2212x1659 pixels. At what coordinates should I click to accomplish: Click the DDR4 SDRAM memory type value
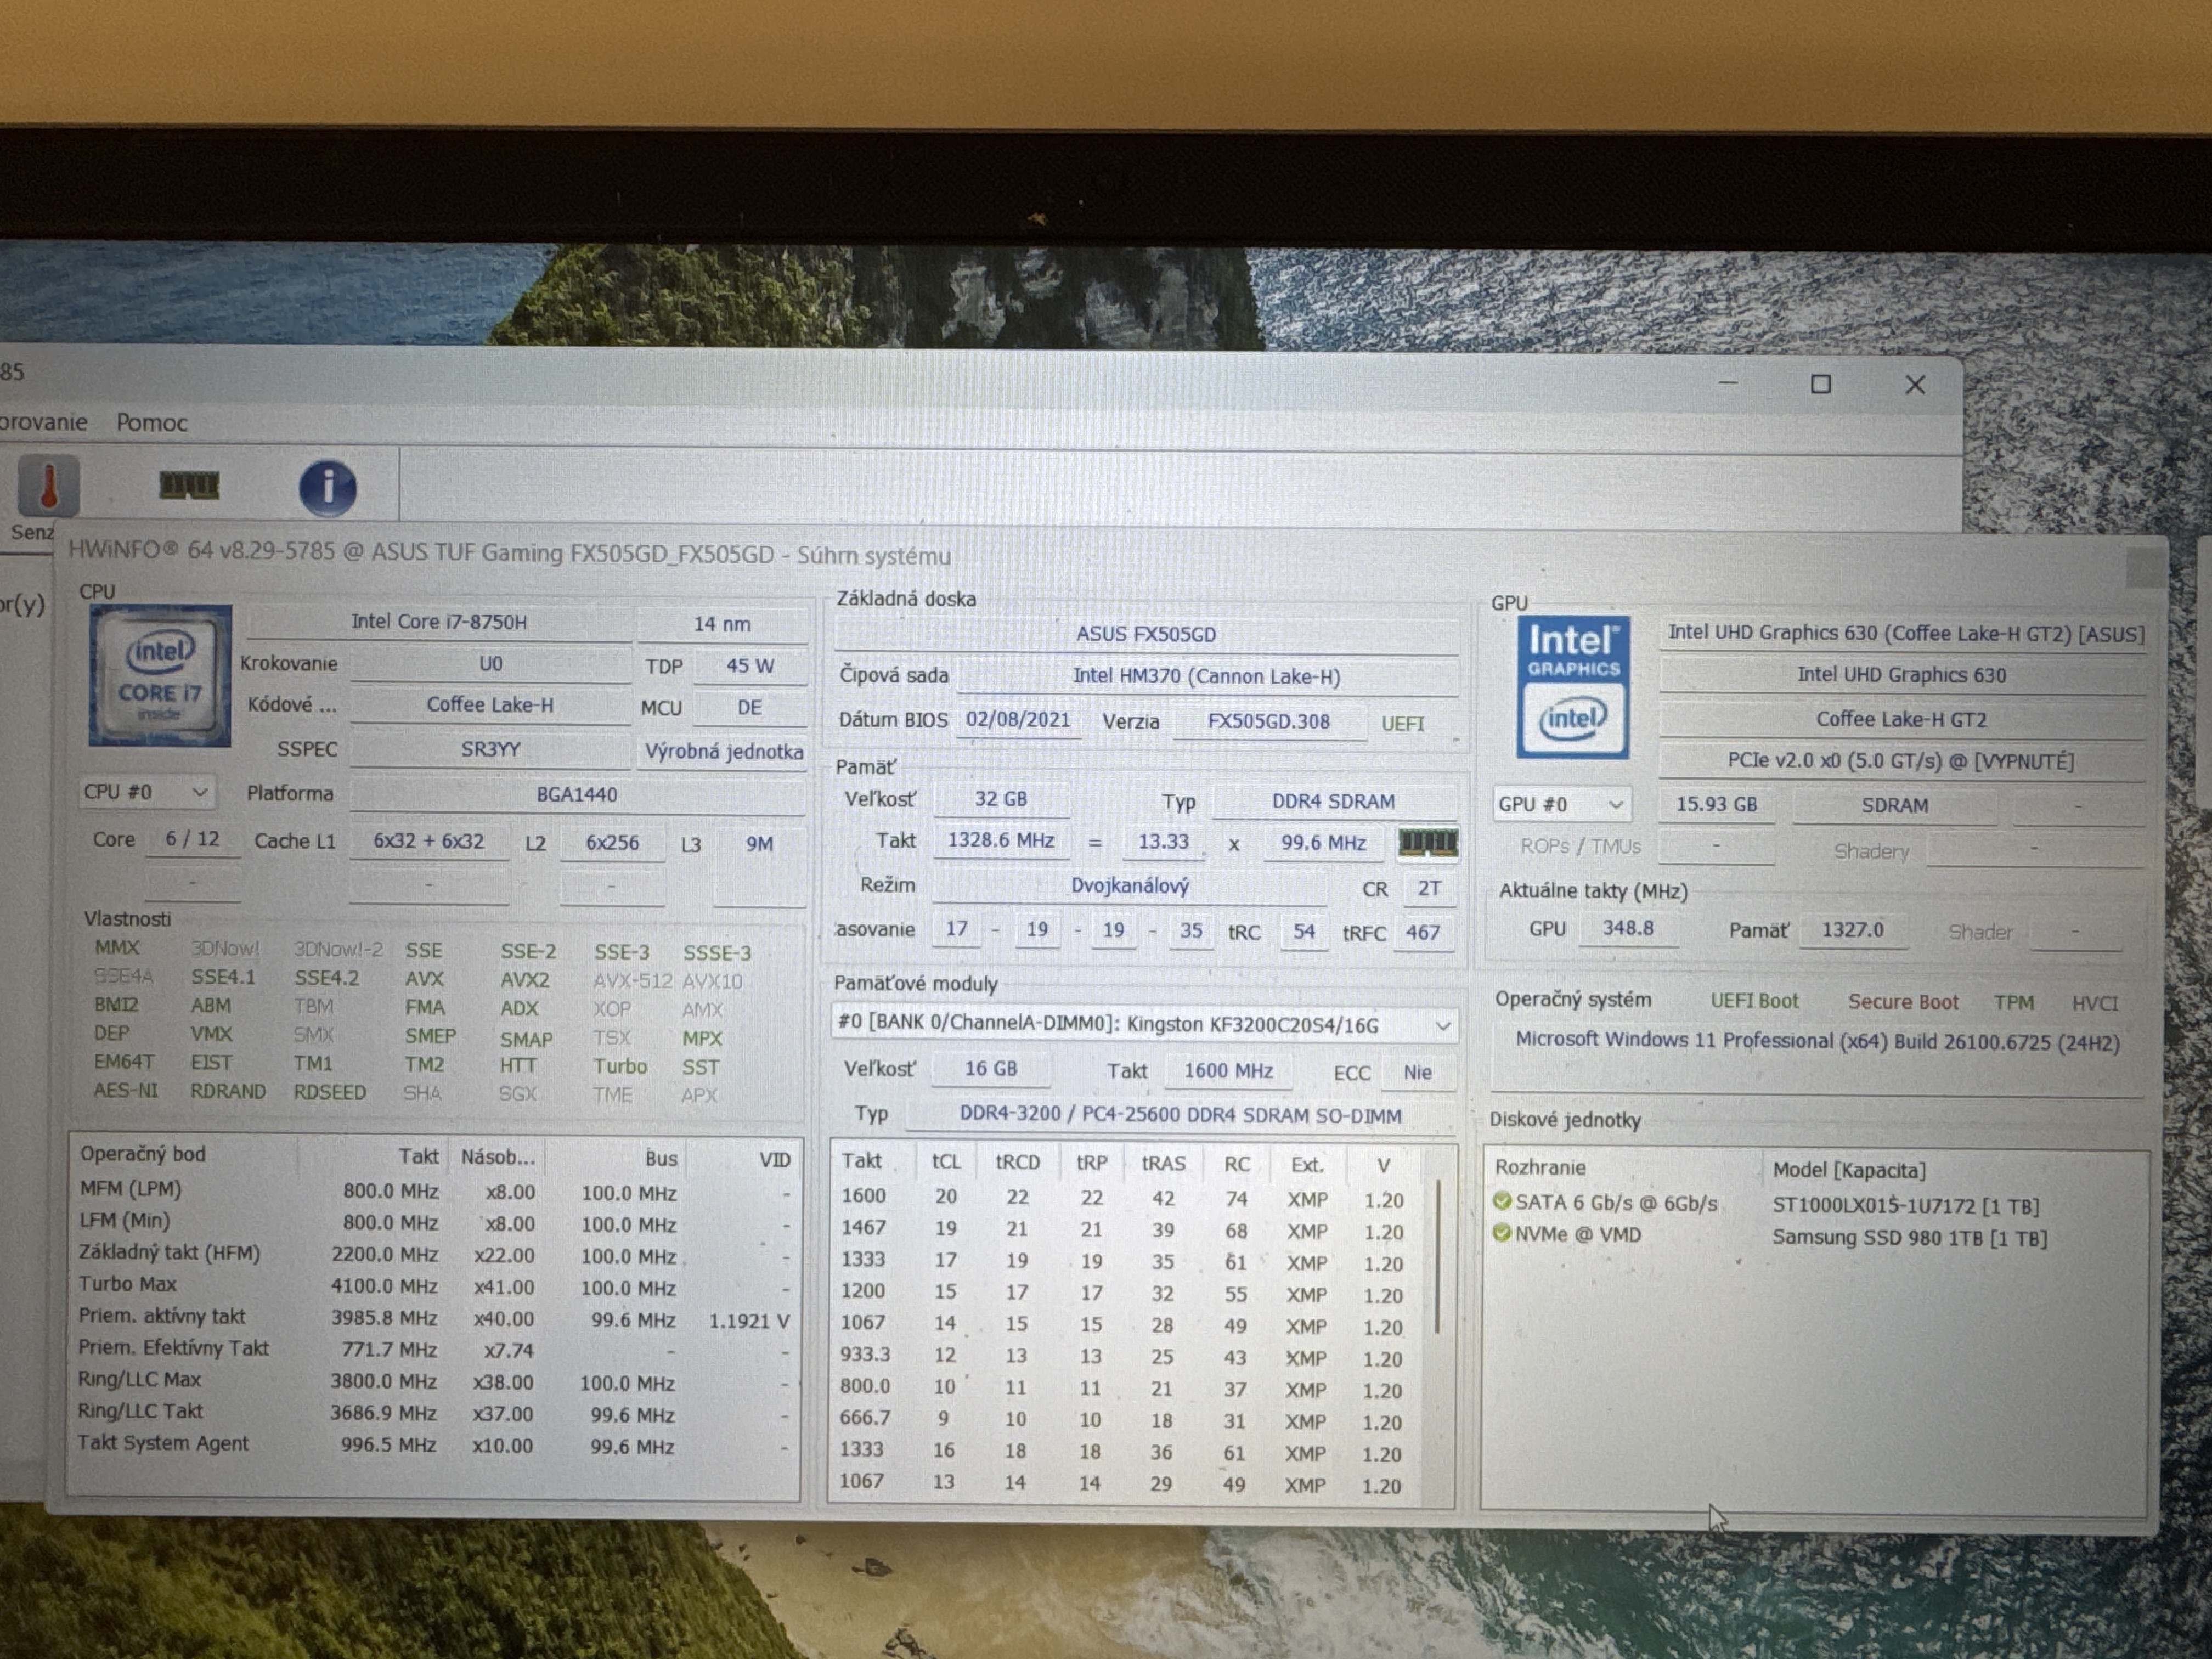point(1333,801)
